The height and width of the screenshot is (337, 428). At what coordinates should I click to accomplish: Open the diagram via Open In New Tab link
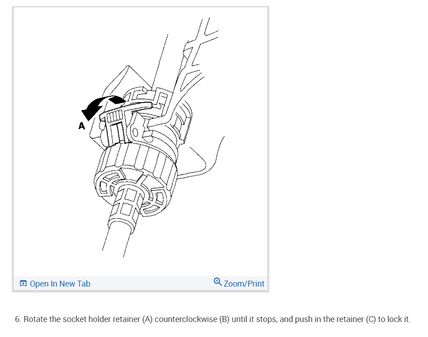(55, 284)
